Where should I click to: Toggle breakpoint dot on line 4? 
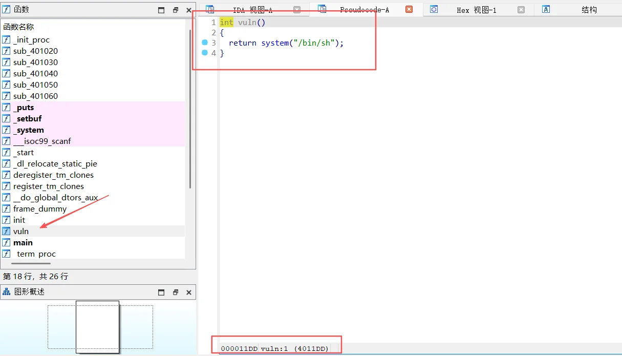pyautogui.click(x=205, y=53)
